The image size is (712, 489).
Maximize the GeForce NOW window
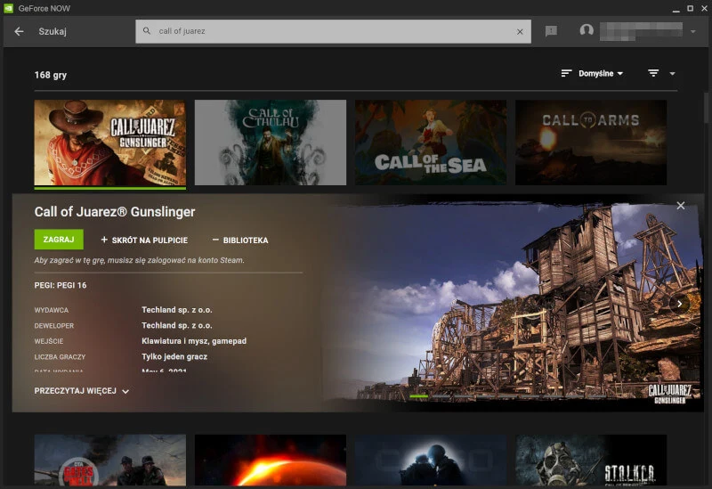(x=691, y=8)
